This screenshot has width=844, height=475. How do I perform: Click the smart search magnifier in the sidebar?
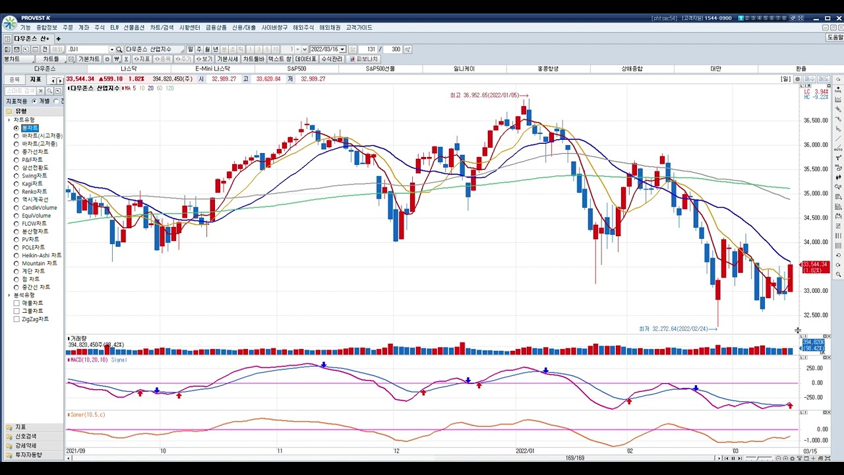pyautogui.click(x=49, y=91)
